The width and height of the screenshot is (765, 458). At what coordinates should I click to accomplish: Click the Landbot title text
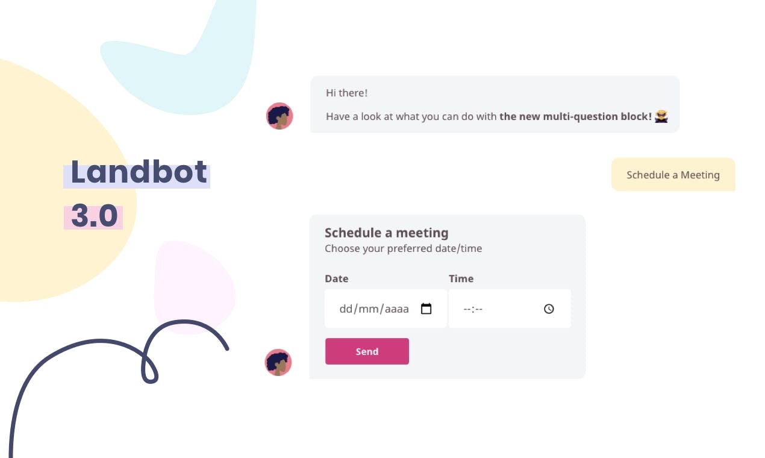tap(139, 172)
